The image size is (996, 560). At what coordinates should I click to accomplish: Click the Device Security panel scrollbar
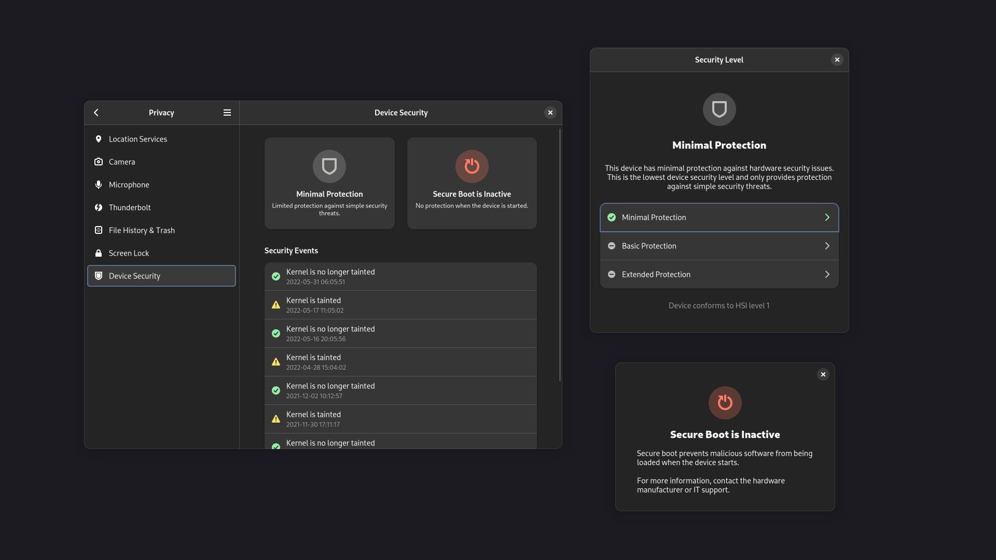(560, 254)
